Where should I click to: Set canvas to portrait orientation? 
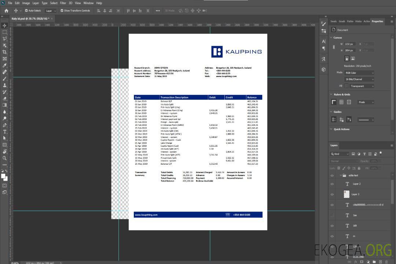point(347,59)
